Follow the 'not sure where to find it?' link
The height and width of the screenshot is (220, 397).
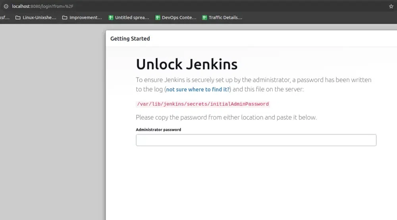click(x=198, y=89)
